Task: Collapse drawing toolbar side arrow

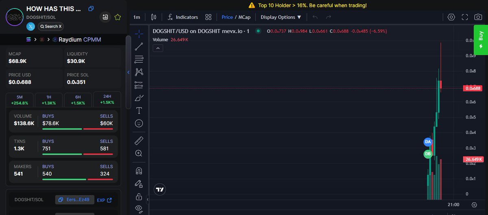Action: [148, 200]
